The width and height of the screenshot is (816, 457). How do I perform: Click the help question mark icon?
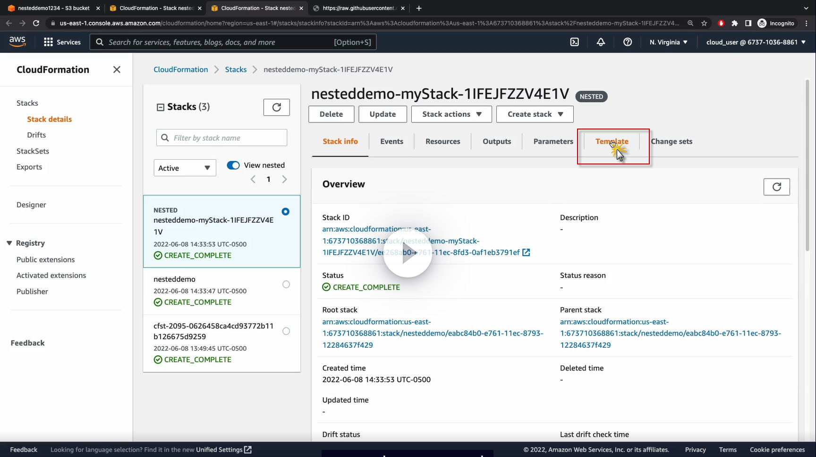click(628, 42)
